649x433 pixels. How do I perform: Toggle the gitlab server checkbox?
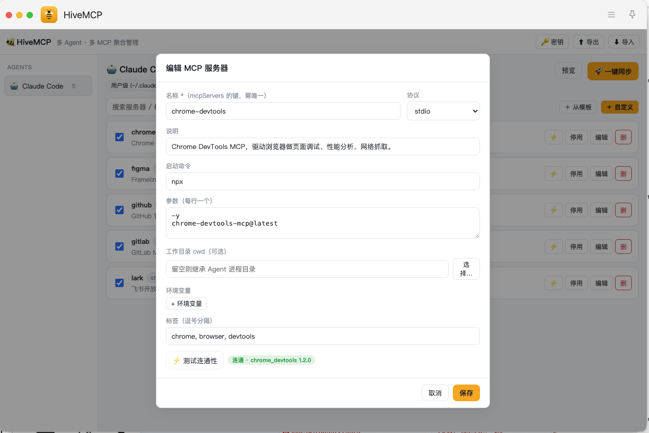[x=119, y=246]
